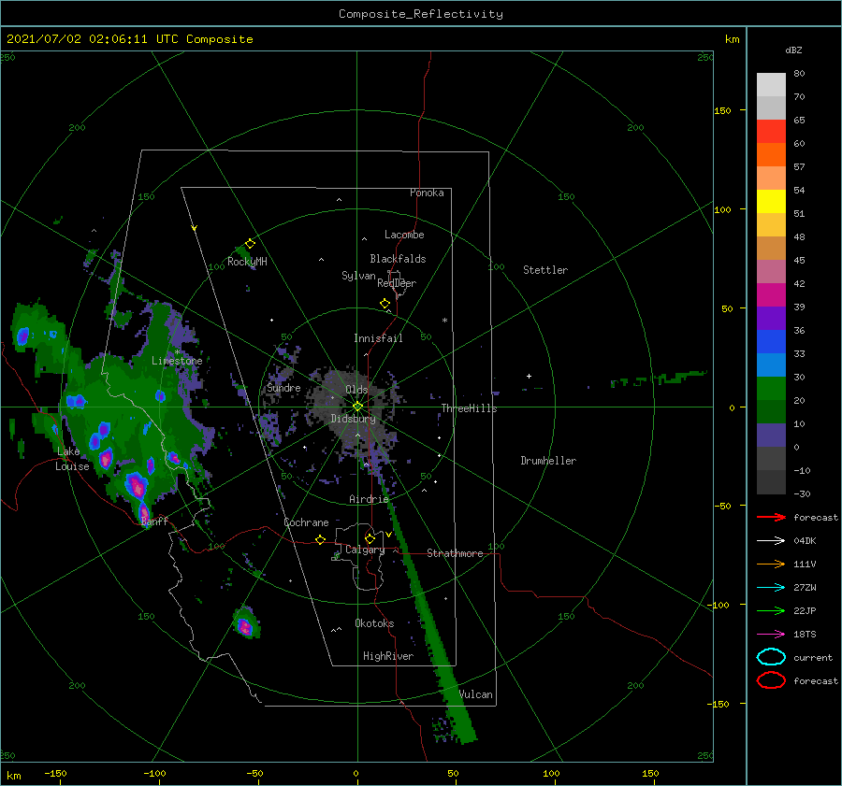The image size is (842, 786).
Task: Click yellow diamond at radar center near Didsbury
Action: 357,407
